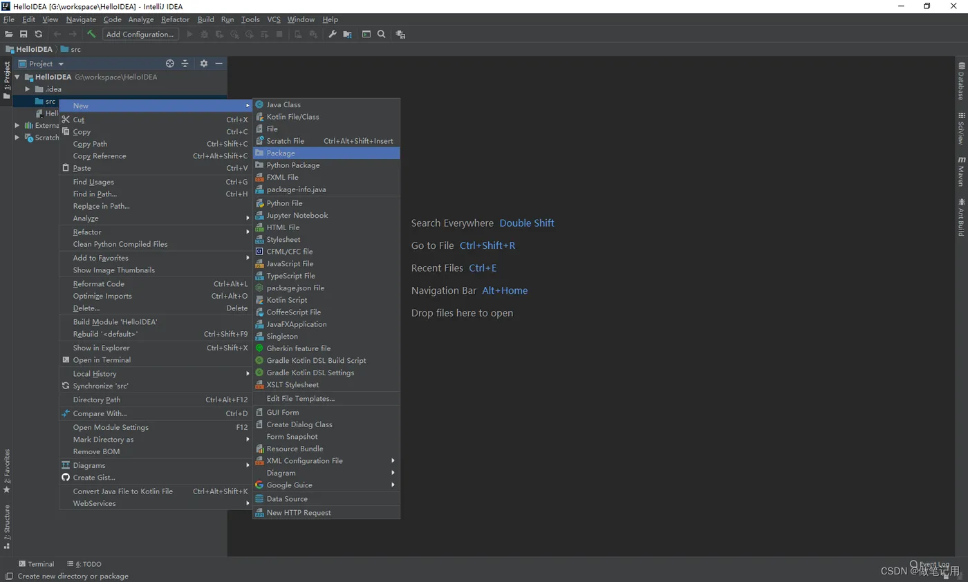Click the Search Everywhere magnifier icon
The height and width of the screenshot is (582, 968).
click(381, 34)
